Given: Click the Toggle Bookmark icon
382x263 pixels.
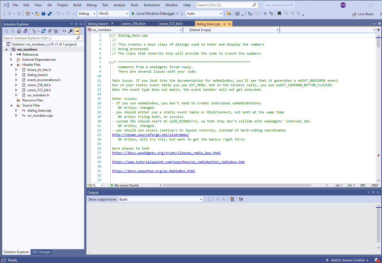Looking at the screenshot, I should click(x=279, y=13).
